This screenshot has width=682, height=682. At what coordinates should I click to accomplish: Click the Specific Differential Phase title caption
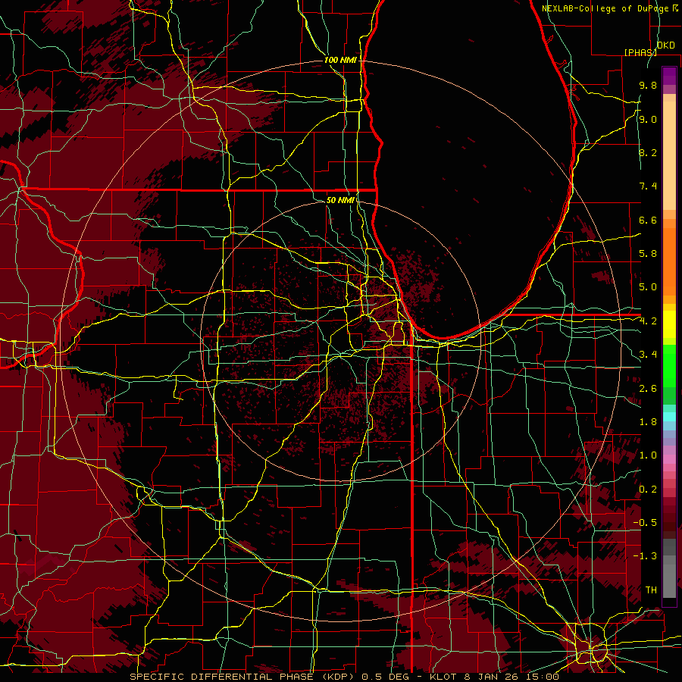pyautogui.click(x=344, y=677)
